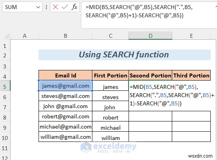The image size is (217, 160).
Task: Select empty Third Portion cell in row 10
Action: [191, 137]
